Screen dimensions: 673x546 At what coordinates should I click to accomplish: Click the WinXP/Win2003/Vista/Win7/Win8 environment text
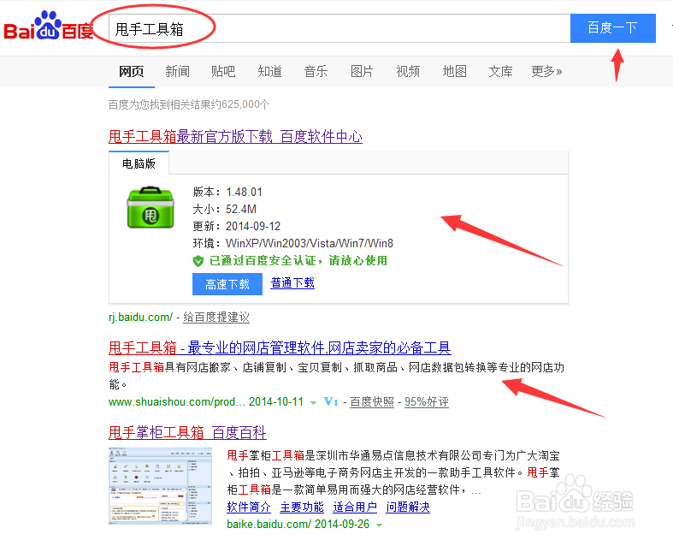click(x=310, y=244)
